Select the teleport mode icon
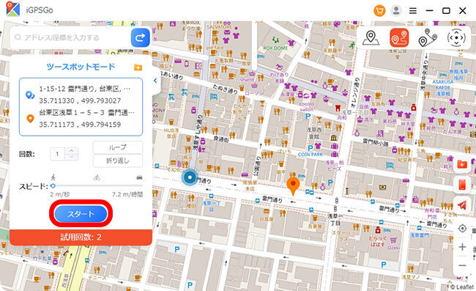 click(x=371, y=38)
